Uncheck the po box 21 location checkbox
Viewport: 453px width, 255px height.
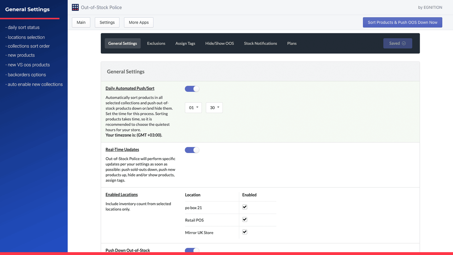(245, 207)
